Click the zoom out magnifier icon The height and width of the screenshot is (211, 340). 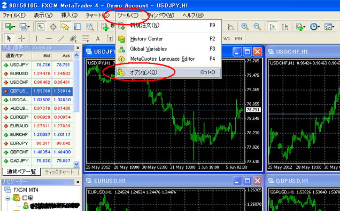click(x=257, y=27)
